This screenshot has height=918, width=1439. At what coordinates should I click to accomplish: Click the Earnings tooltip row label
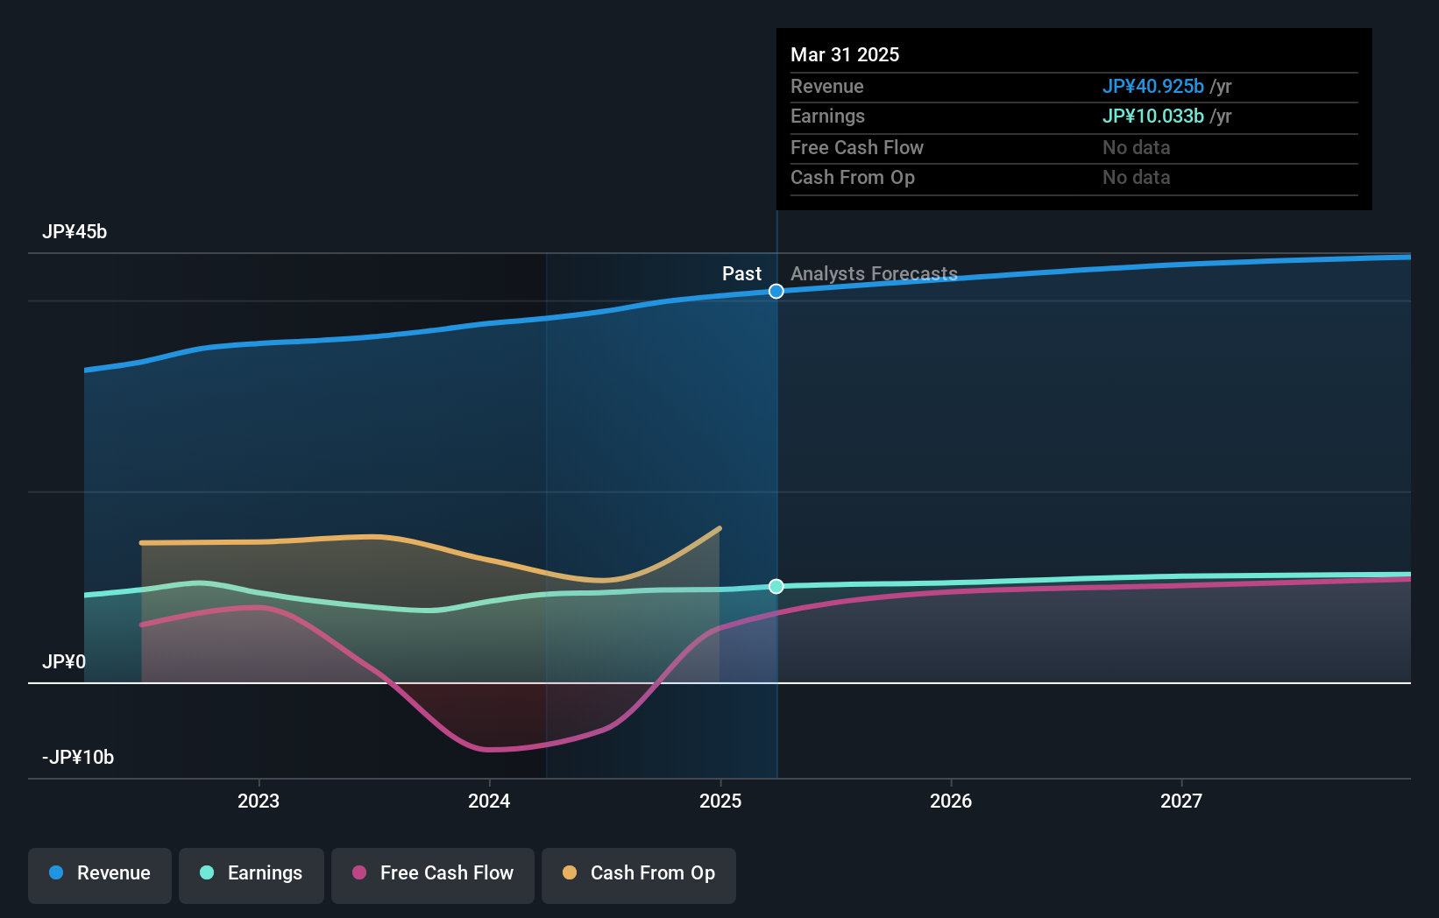[x=827, y=116]
